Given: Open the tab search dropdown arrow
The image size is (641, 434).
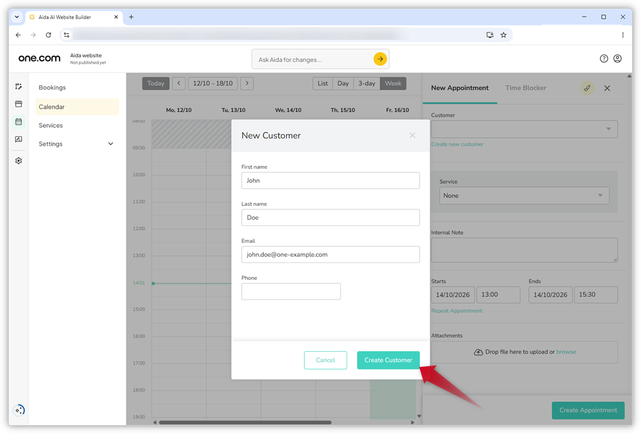Looking at the screenshot, I should coord(17,17).
